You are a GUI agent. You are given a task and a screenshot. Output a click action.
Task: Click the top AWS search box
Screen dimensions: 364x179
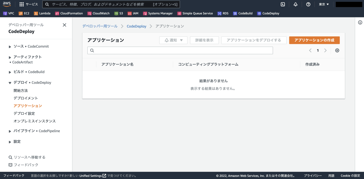(111, 4)
